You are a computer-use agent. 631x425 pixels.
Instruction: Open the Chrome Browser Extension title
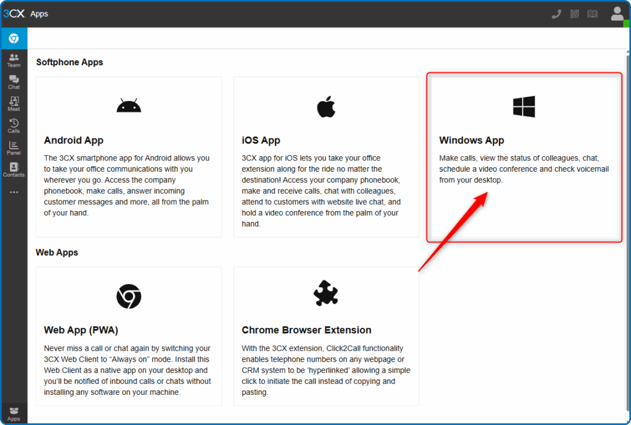point(306,330)
